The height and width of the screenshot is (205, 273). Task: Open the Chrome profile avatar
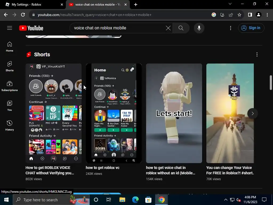[259, 15]
